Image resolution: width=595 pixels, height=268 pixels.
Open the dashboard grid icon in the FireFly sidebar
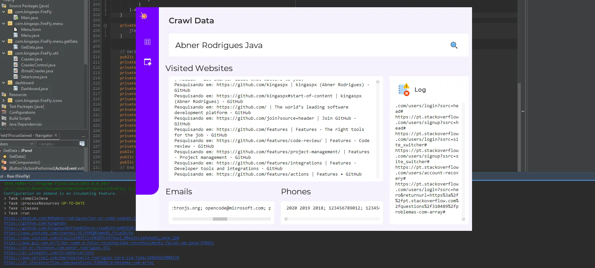147,42
